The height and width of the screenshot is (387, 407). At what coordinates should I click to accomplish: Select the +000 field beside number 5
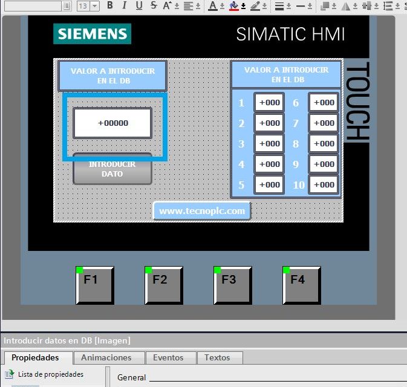(x=269, y=184)
